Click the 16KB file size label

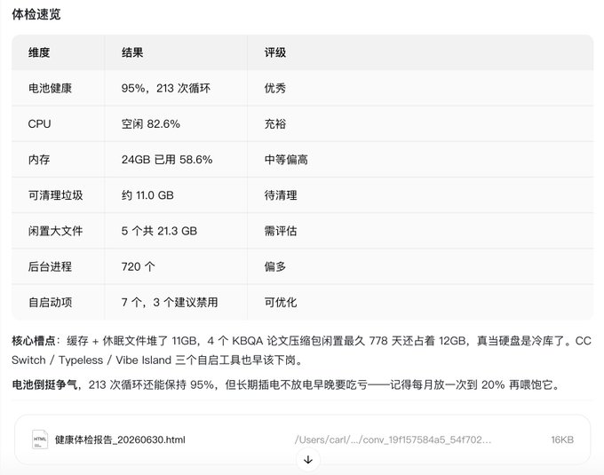[x=562, y=439]
